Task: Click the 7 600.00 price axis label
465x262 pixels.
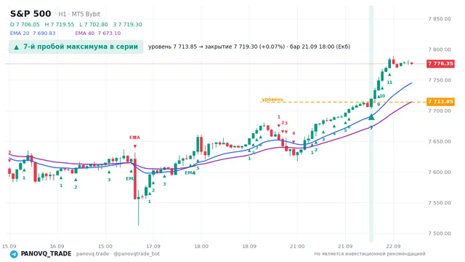Action: (x=440, y=172)
